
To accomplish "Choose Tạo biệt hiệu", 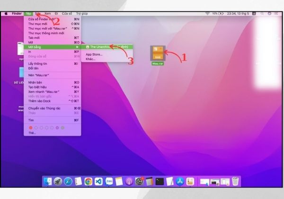I will (53, 87).
